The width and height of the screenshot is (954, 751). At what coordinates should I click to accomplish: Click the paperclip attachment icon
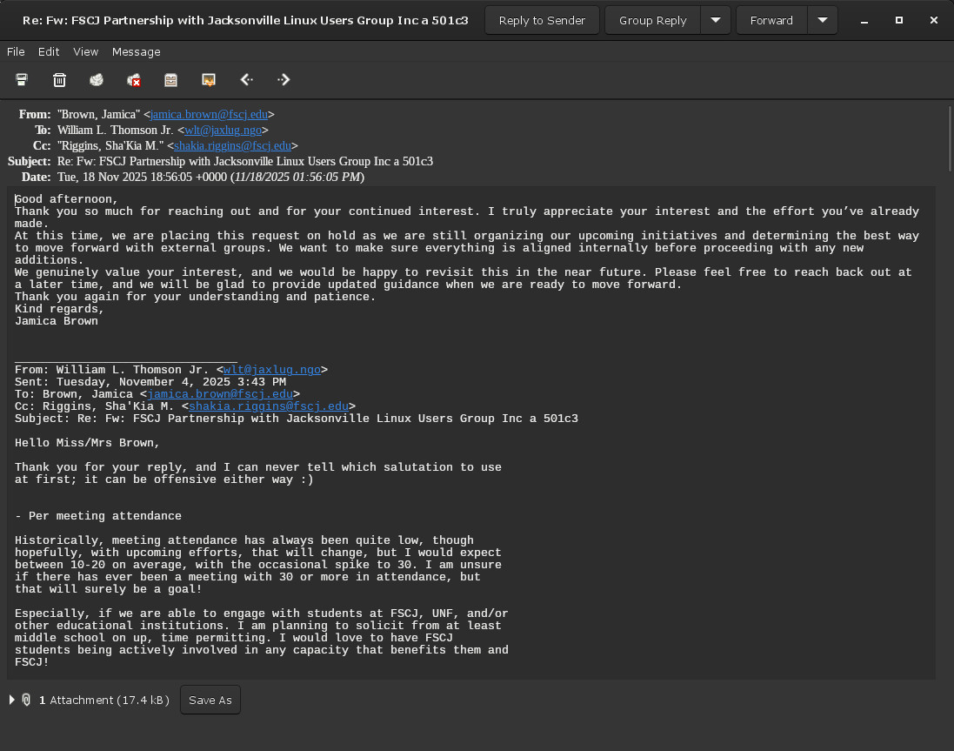(27, 700)
